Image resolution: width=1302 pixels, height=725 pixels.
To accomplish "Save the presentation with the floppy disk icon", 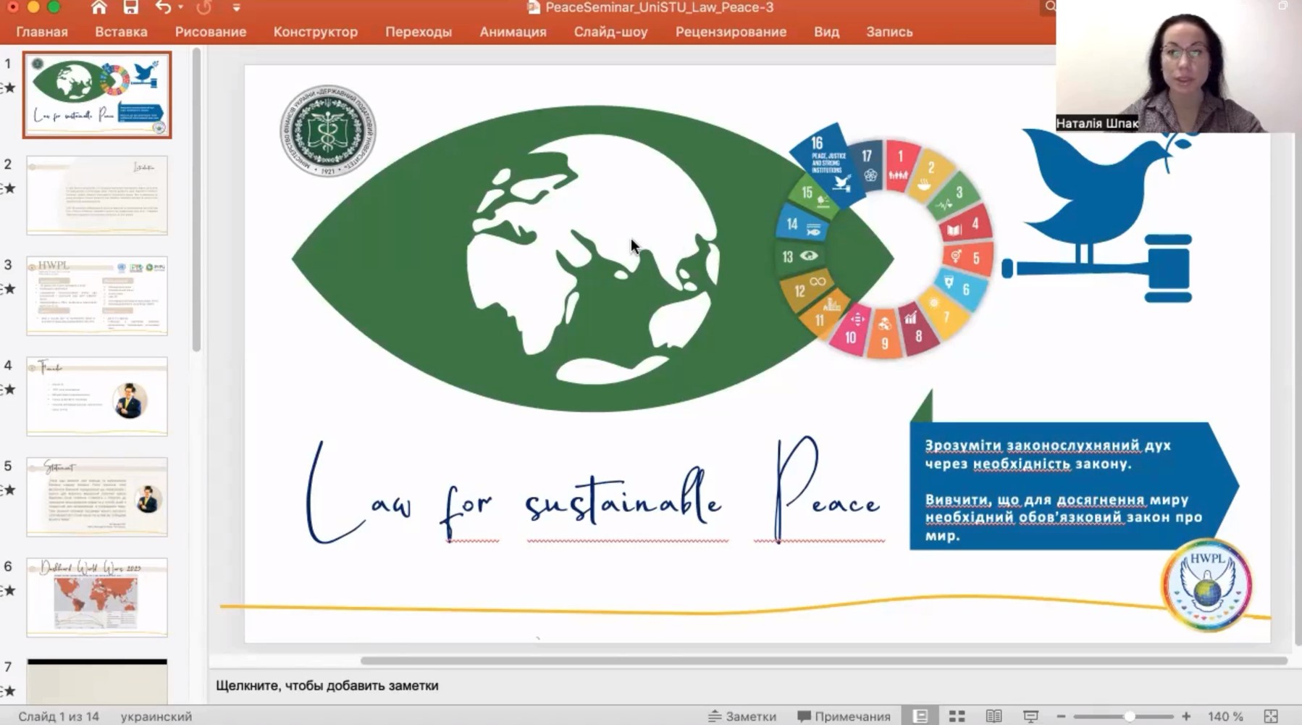I will pos(130,7).
